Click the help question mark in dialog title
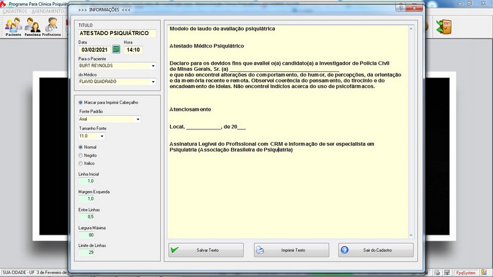 (x=401, y=9)
